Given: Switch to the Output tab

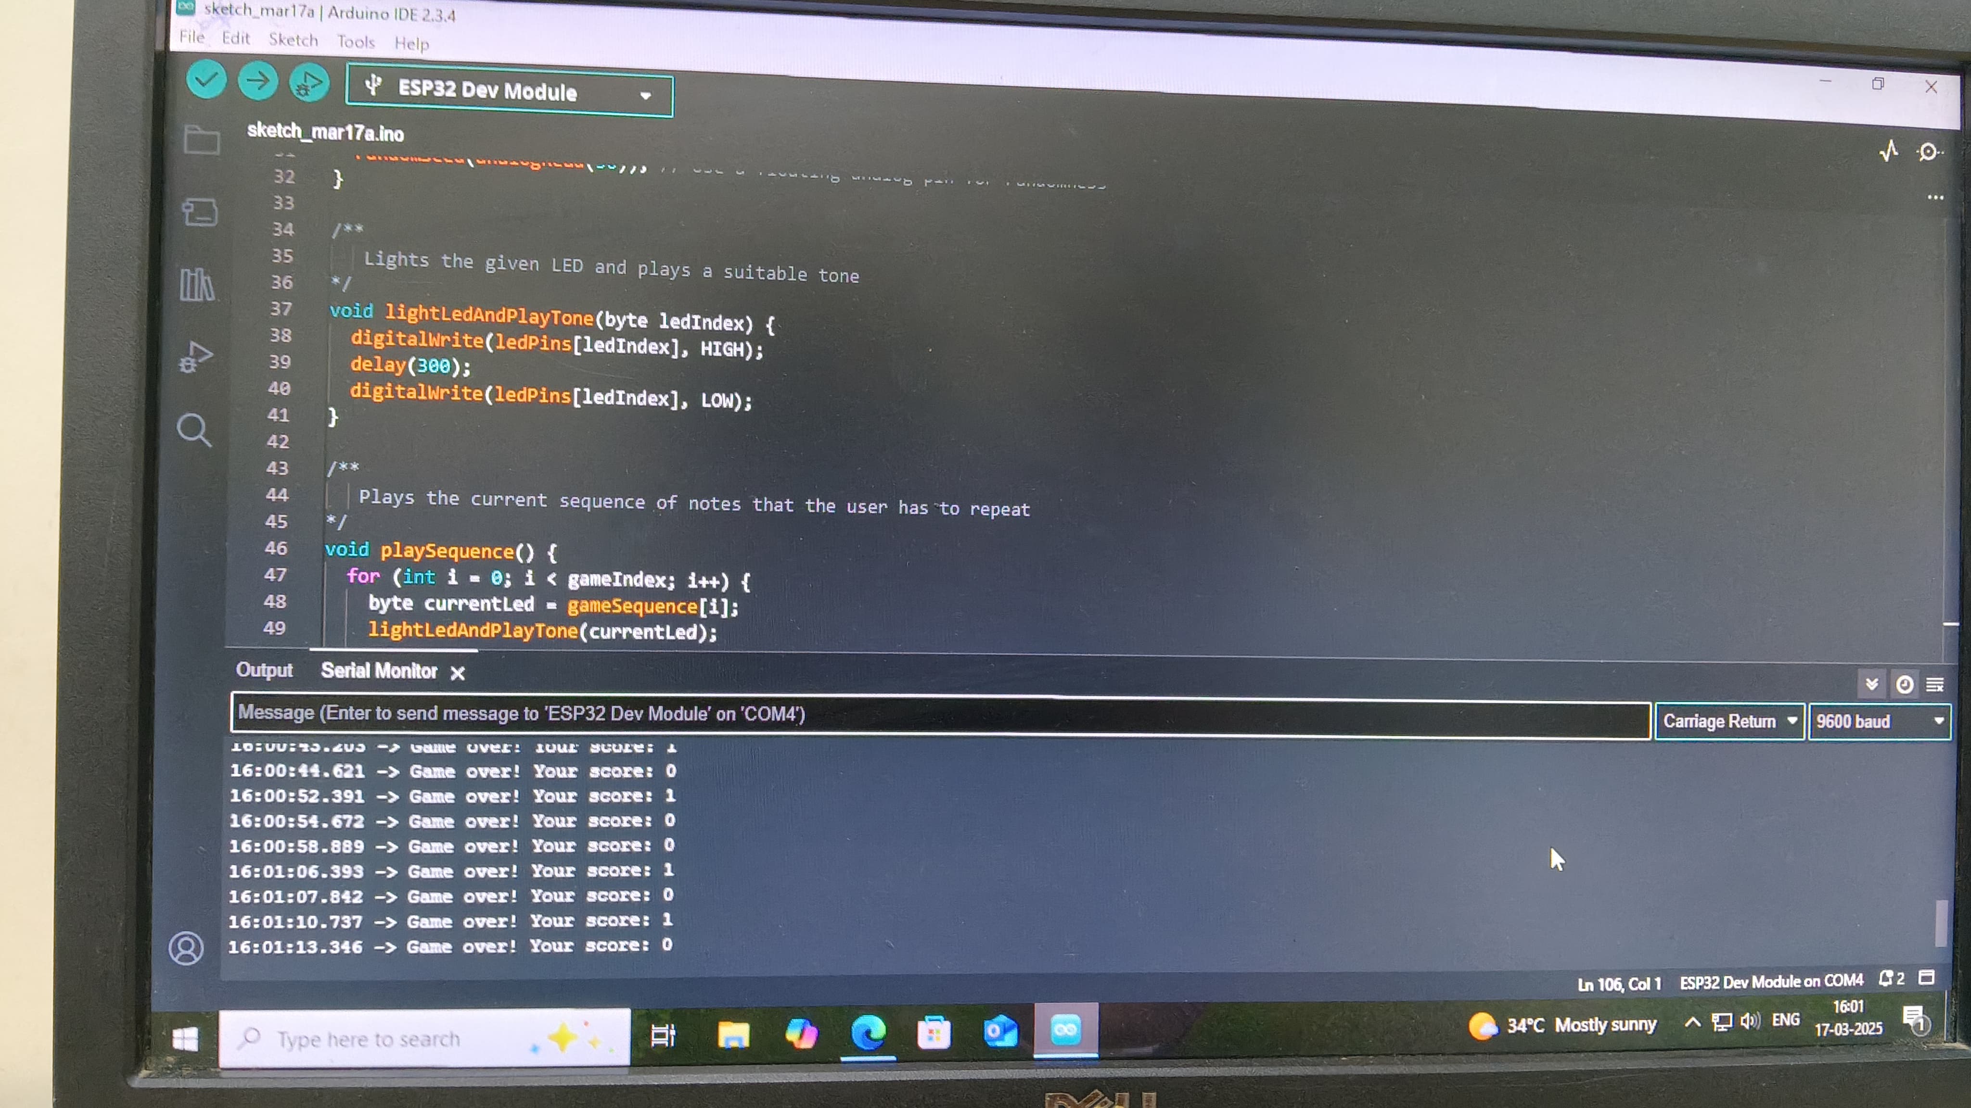Looking at the screenshot, I should (x=264, y=670).
